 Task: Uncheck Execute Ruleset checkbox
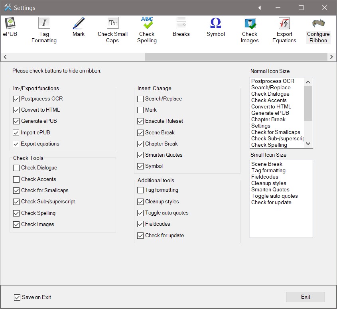point(140,121)
